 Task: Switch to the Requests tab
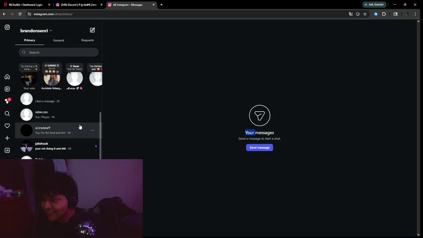(x=88, y=40)
